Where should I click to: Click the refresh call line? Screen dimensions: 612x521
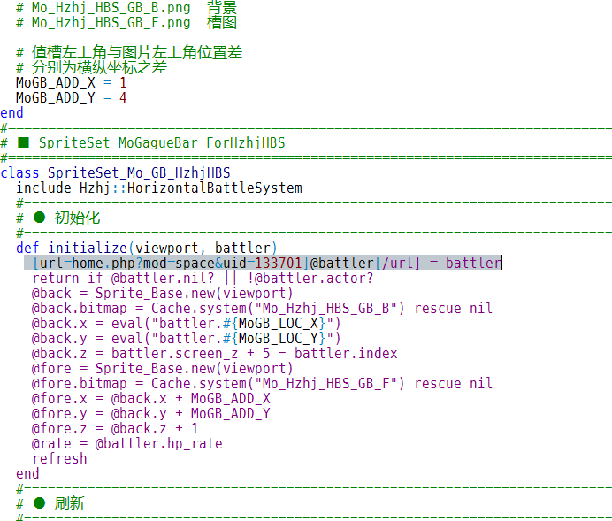[x=60, y=458]
